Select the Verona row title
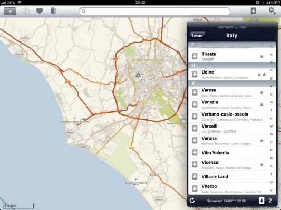Screen dimensions: 281x210 click(209, 138)
